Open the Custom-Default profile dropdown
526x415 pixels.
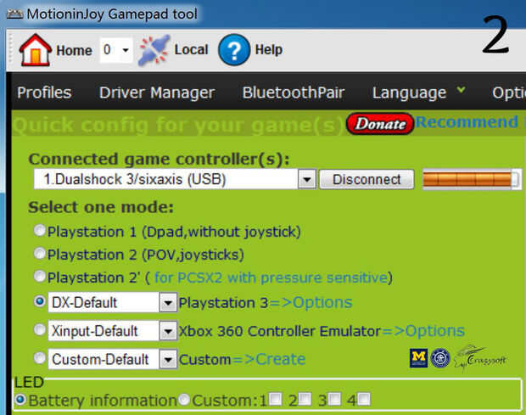click(x=168, y=359)
